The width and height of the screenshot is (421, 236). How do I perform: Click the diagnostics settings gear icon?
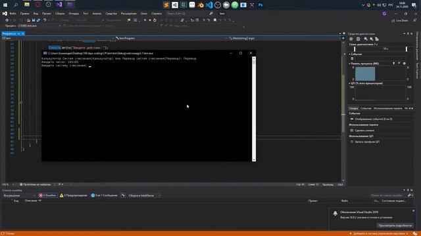(351, 39)
